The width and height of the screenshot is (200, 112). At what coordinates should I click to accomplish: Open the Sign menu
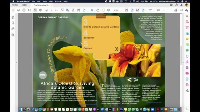(51, 1)
